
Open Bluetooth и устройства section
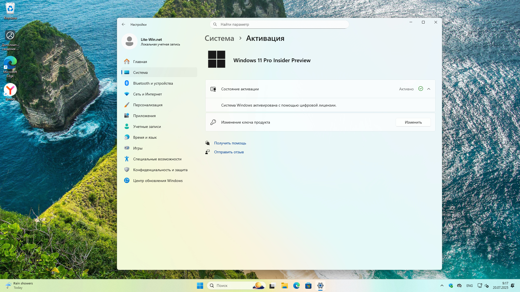click(x=153, y=83)
